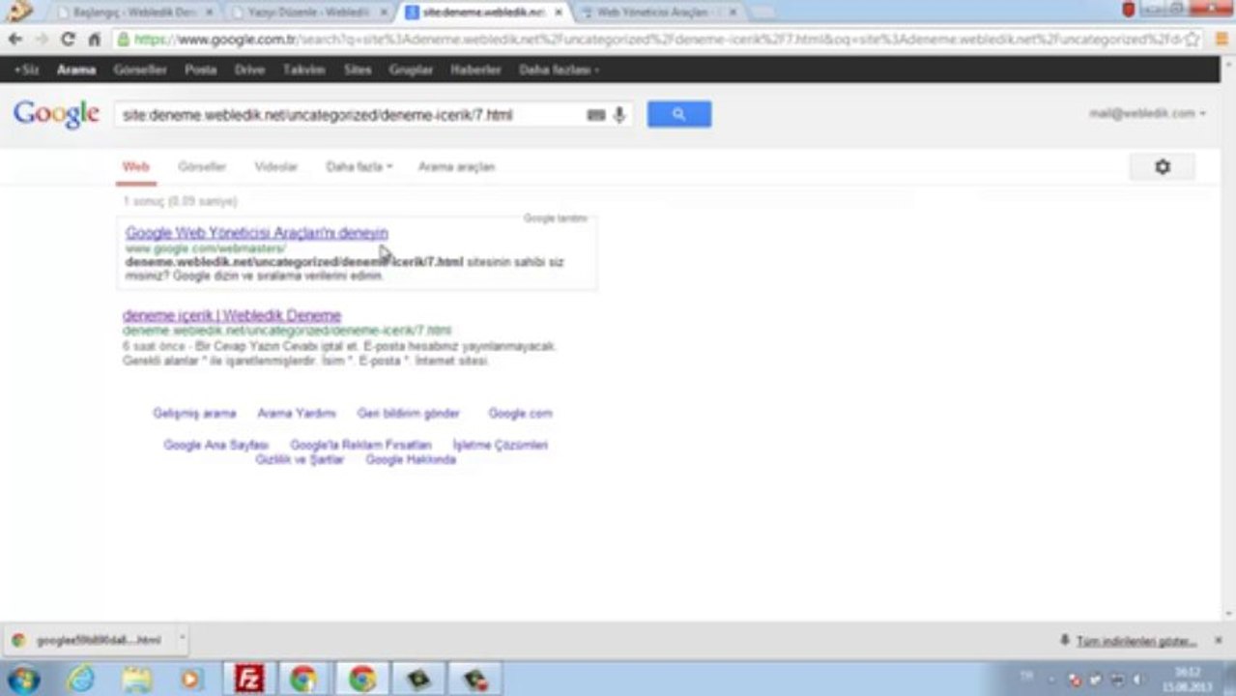This screenshot has height=696, width=1236.
Task: Switch to FileZilla in the taskbar
Action: click(x=249, y=679)
